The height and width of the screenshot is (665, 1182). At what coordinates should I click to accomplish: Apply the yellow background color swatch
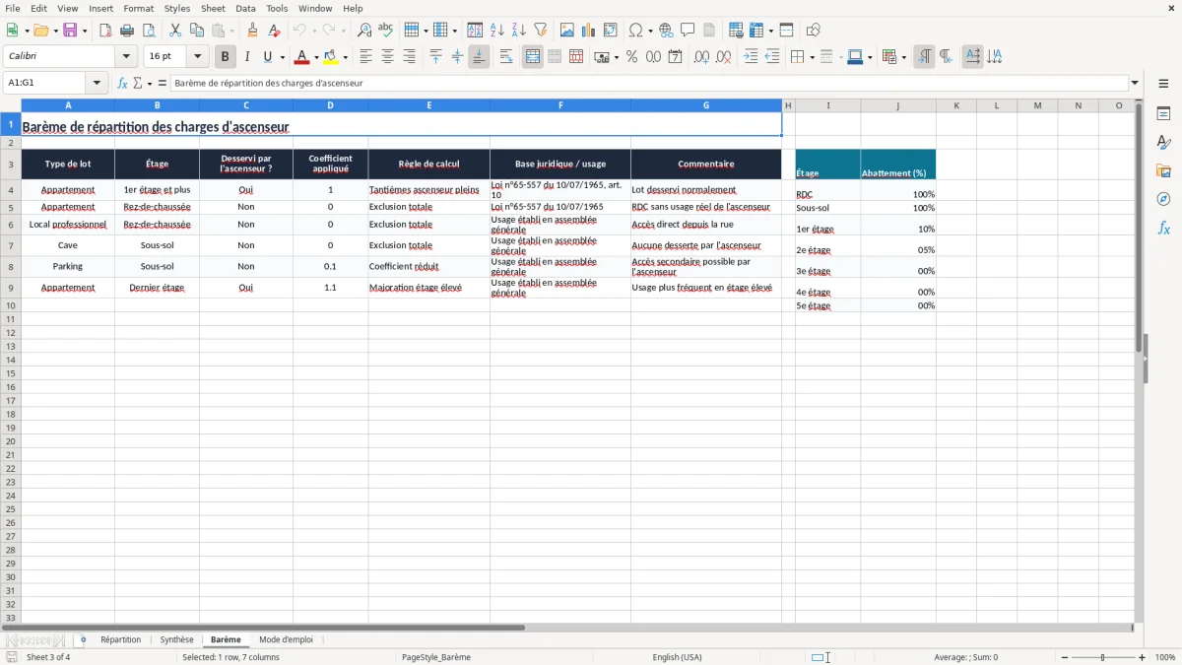(331, 57)
